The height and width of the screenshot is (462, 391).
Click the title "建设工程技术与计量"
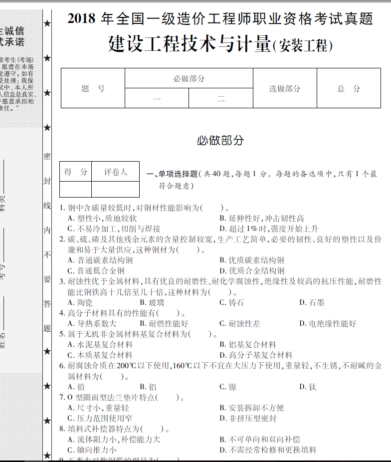tap(190, 44)
